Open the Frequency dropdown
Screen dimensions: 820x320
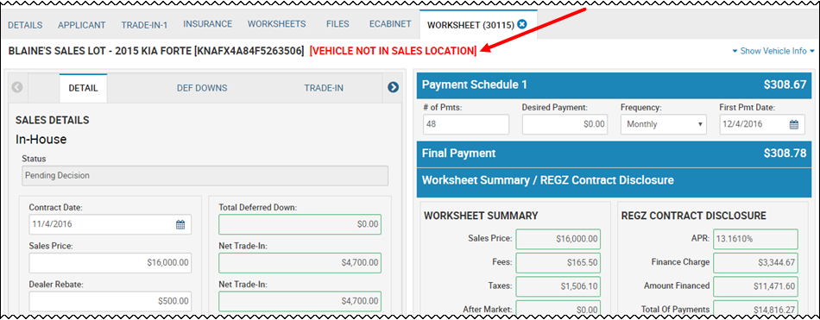pyautogui.click(x=664, y=124)
